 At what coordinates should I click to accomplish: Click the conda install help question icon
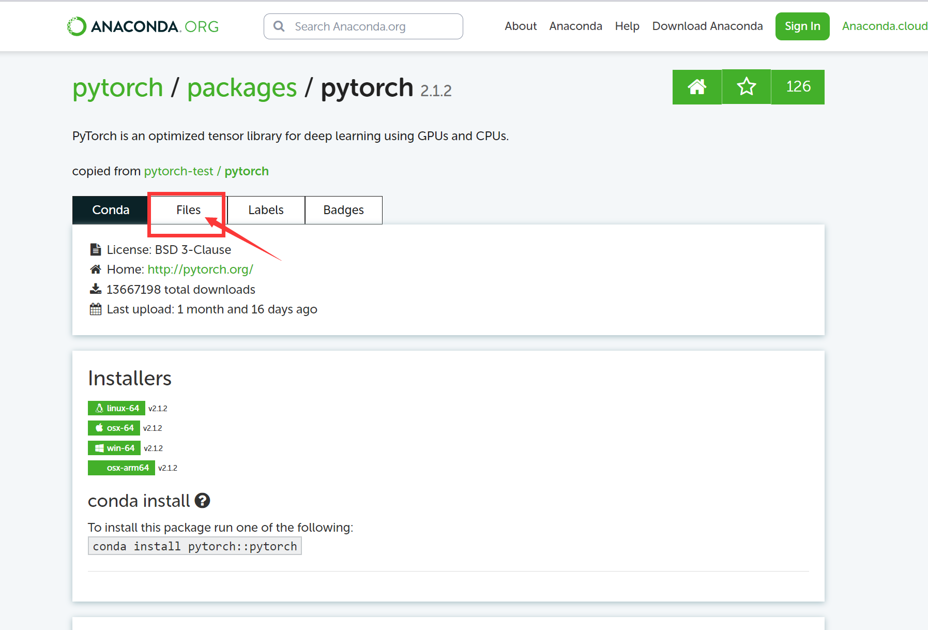[202, 501]
